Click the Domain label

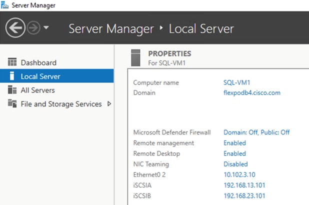(144, 92)
